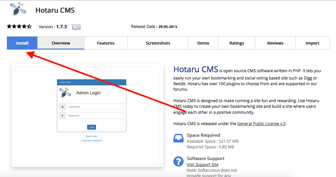Viewport: 336px width, 177px height.
Task: Open the Install tab
Action: [22, 43]
